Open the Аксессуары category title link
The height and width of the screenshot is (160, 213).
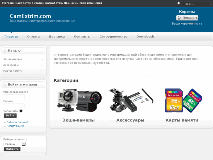(x=130, y=120)
